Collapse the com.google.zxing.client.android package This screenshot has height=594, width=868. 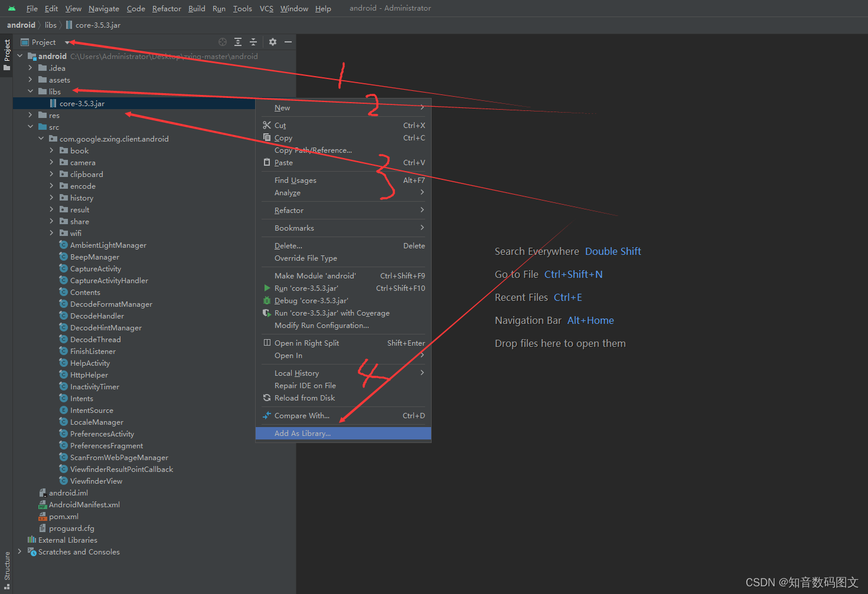(x=41, y=139)
